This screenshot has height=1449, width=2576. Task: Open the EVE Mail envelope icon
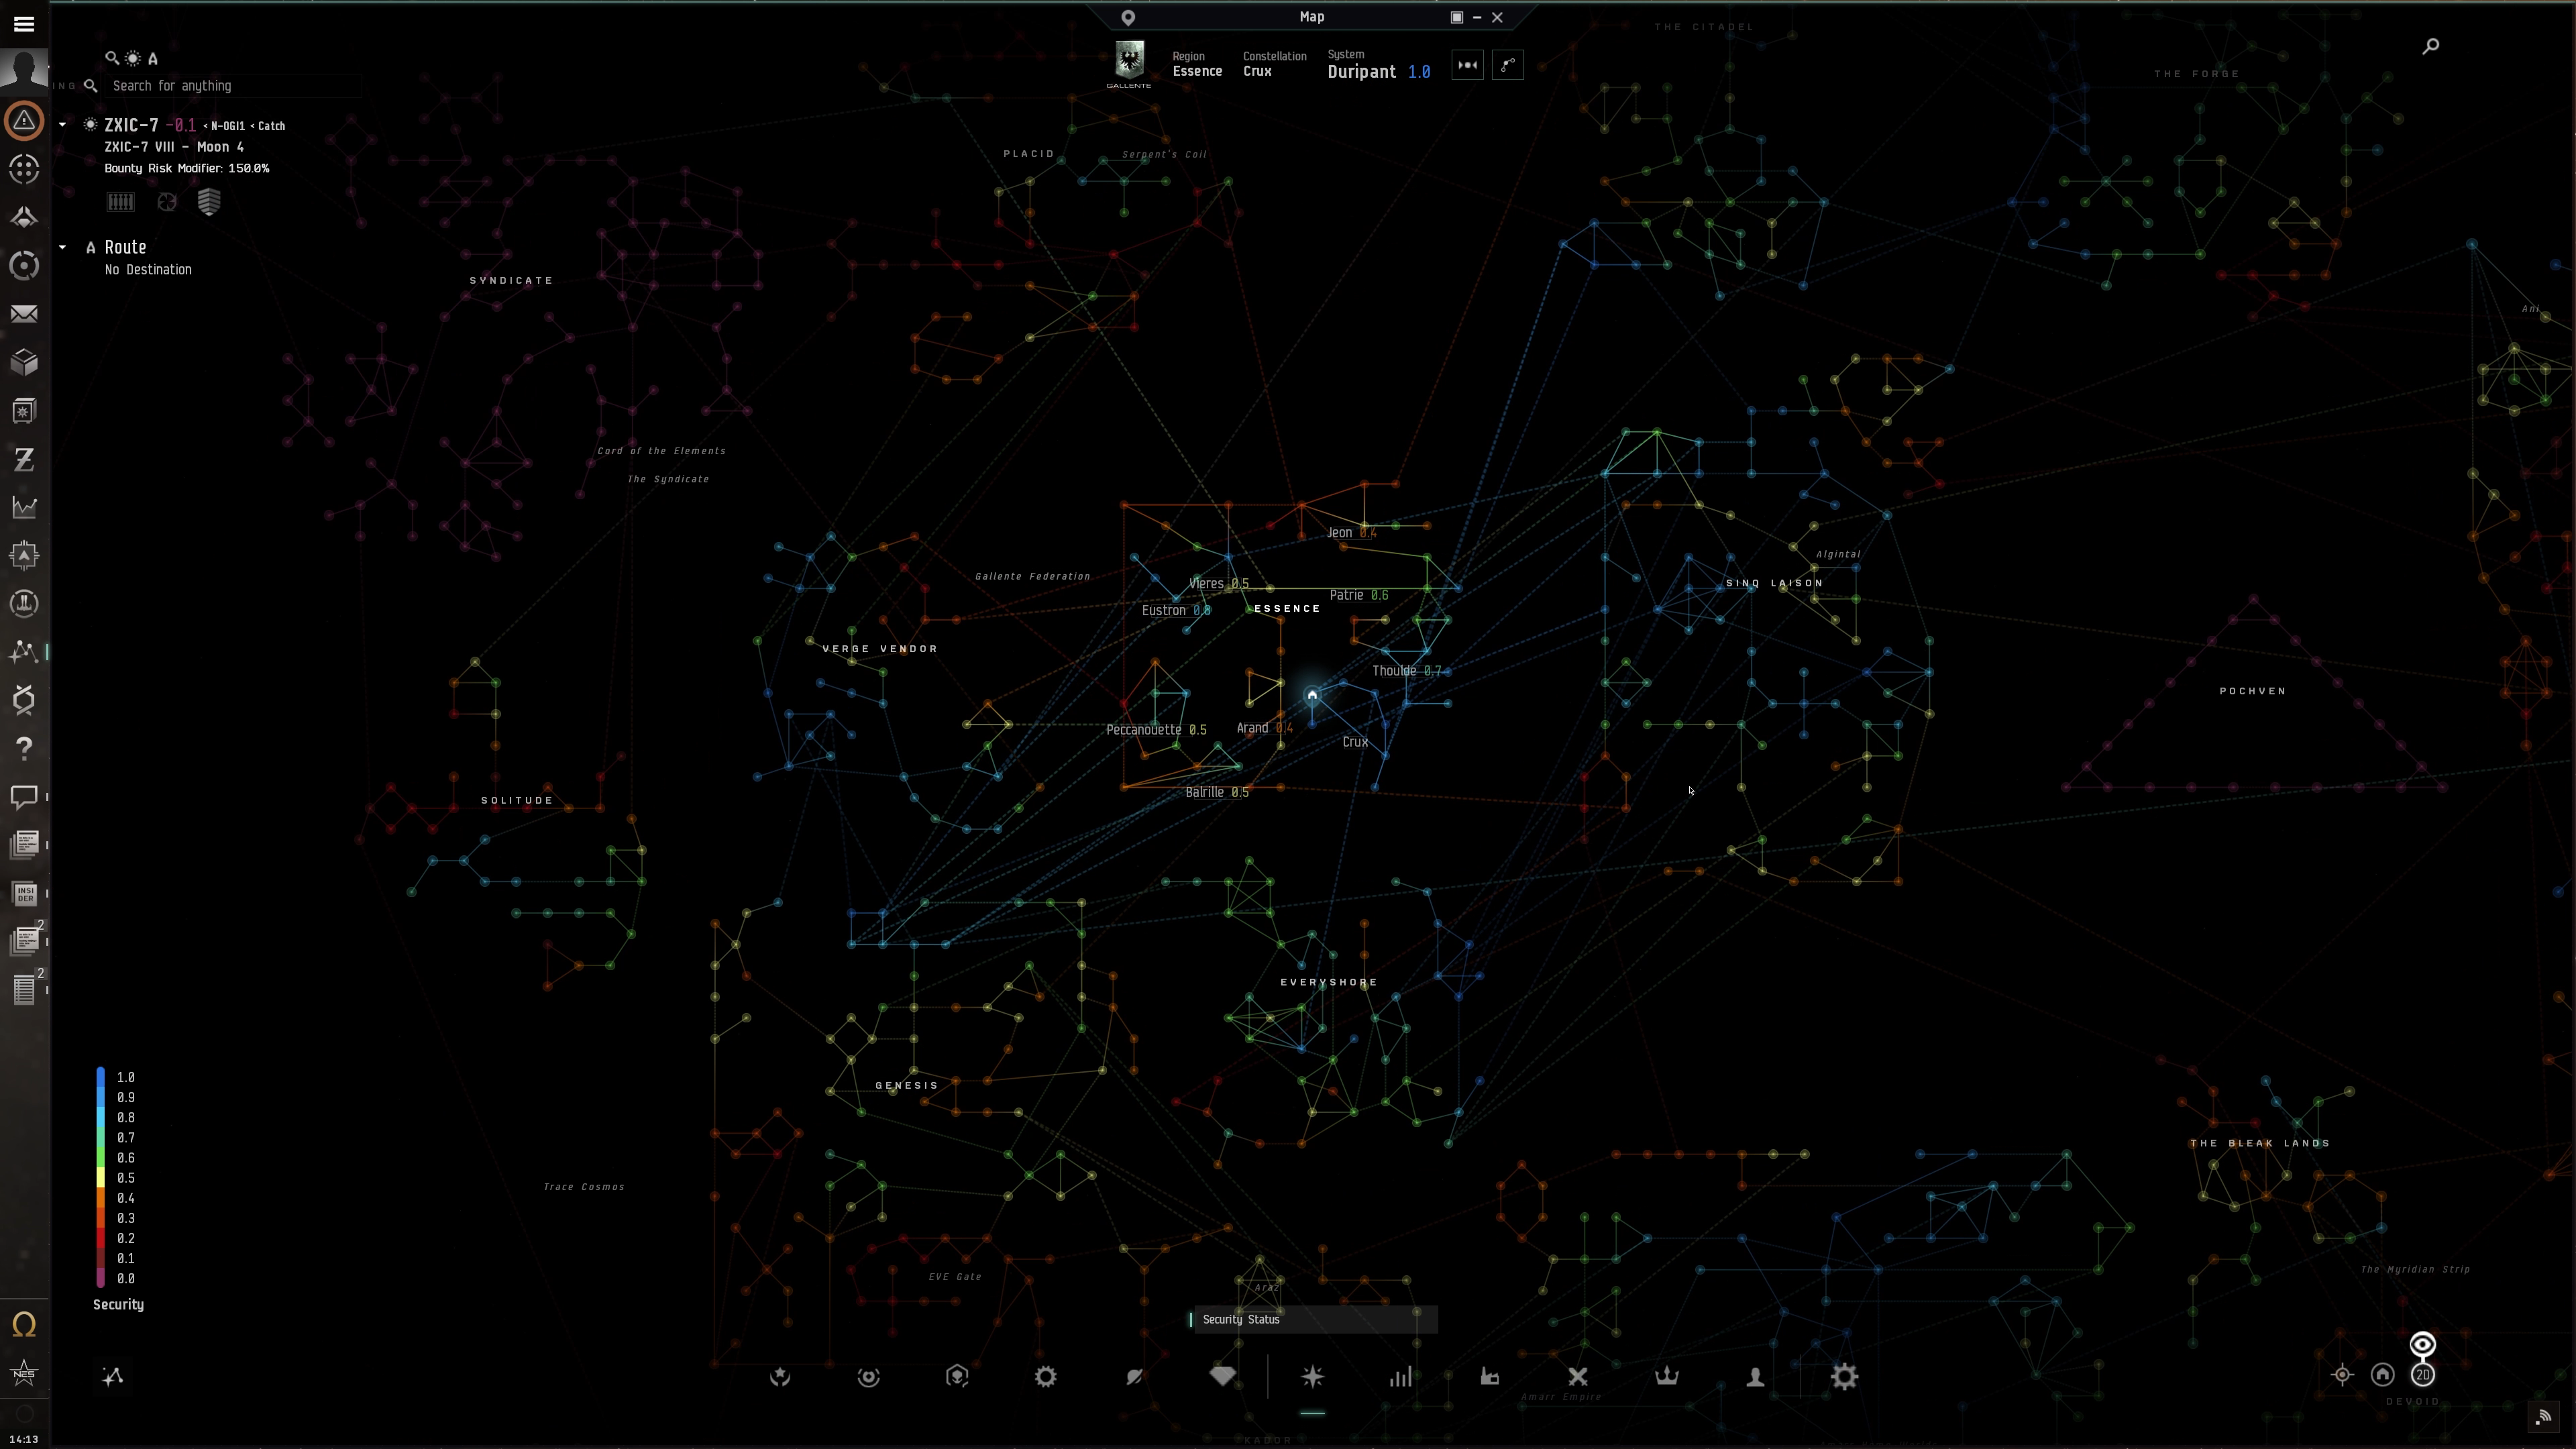[x=24, y=314]
